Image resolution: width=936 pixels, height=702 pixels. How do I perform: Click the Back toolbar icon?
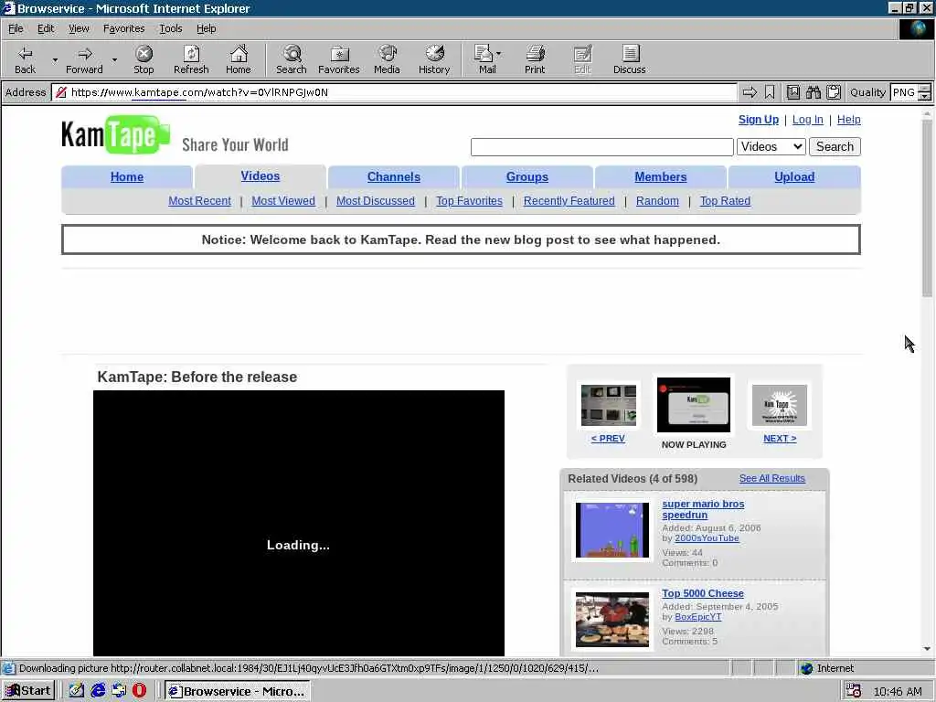pyautogui.click(x=25, y=59)
